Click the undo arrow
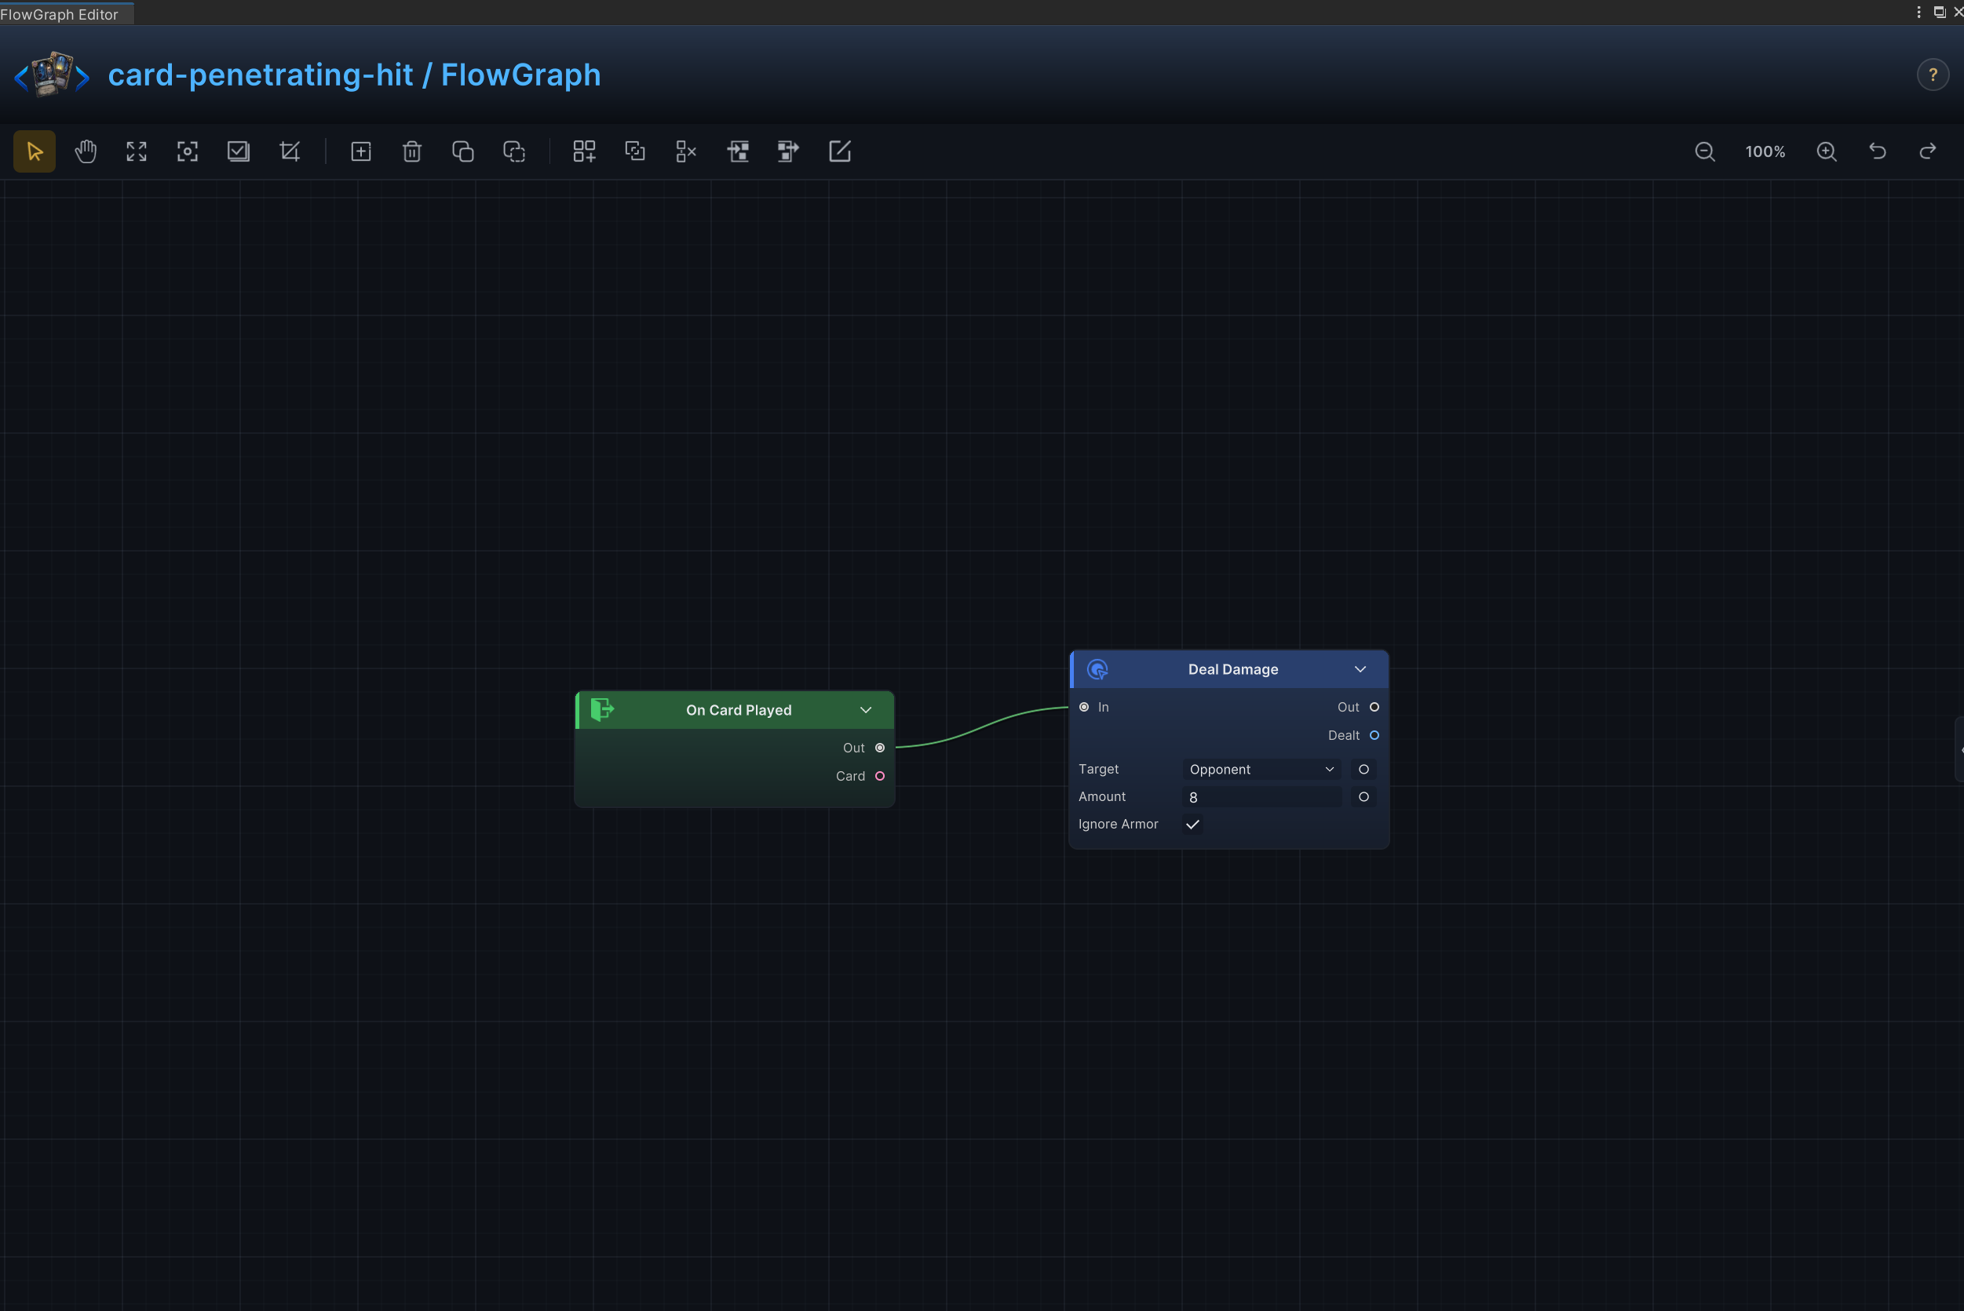 (x=1878, y=151)
